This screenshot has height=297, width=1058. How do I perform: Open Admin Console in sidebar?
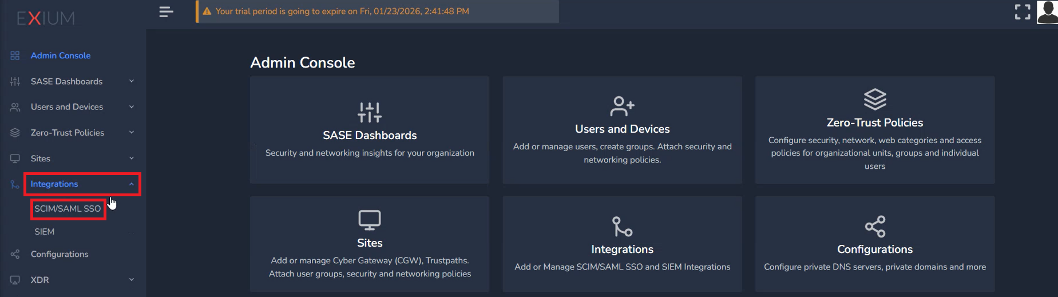tap(61, 56)
